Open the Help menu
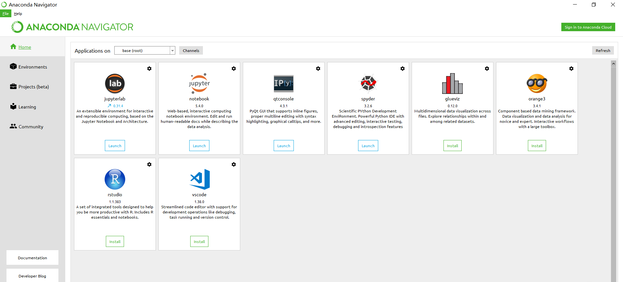Screen dimensions: 623x282 click(18, 14)
